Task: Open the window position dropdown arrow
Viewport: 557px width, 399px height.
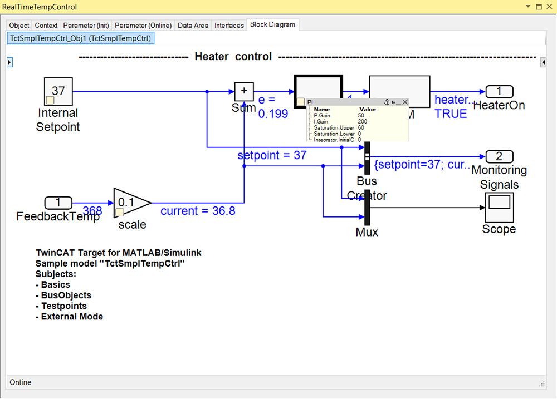Action: point(528,7)
